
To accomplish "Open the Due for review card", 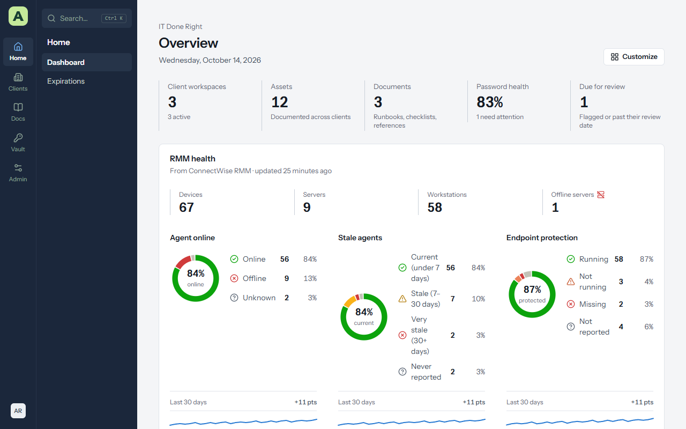I will pyautogui.click(x=617, y=106).
